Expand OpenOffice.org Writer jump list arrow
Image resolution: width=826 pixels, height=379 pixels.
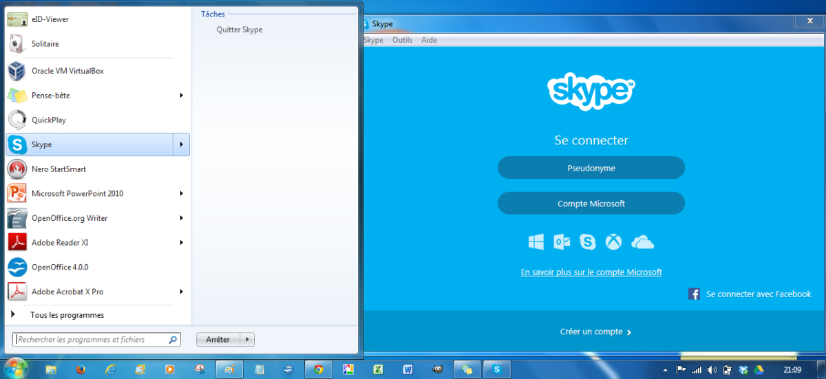tap(182, 218)
